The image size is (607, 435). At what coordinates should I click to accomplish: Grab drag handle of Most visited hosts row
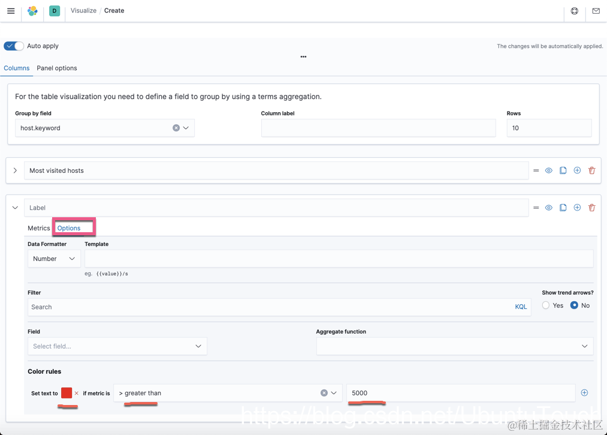pos(536,170)
